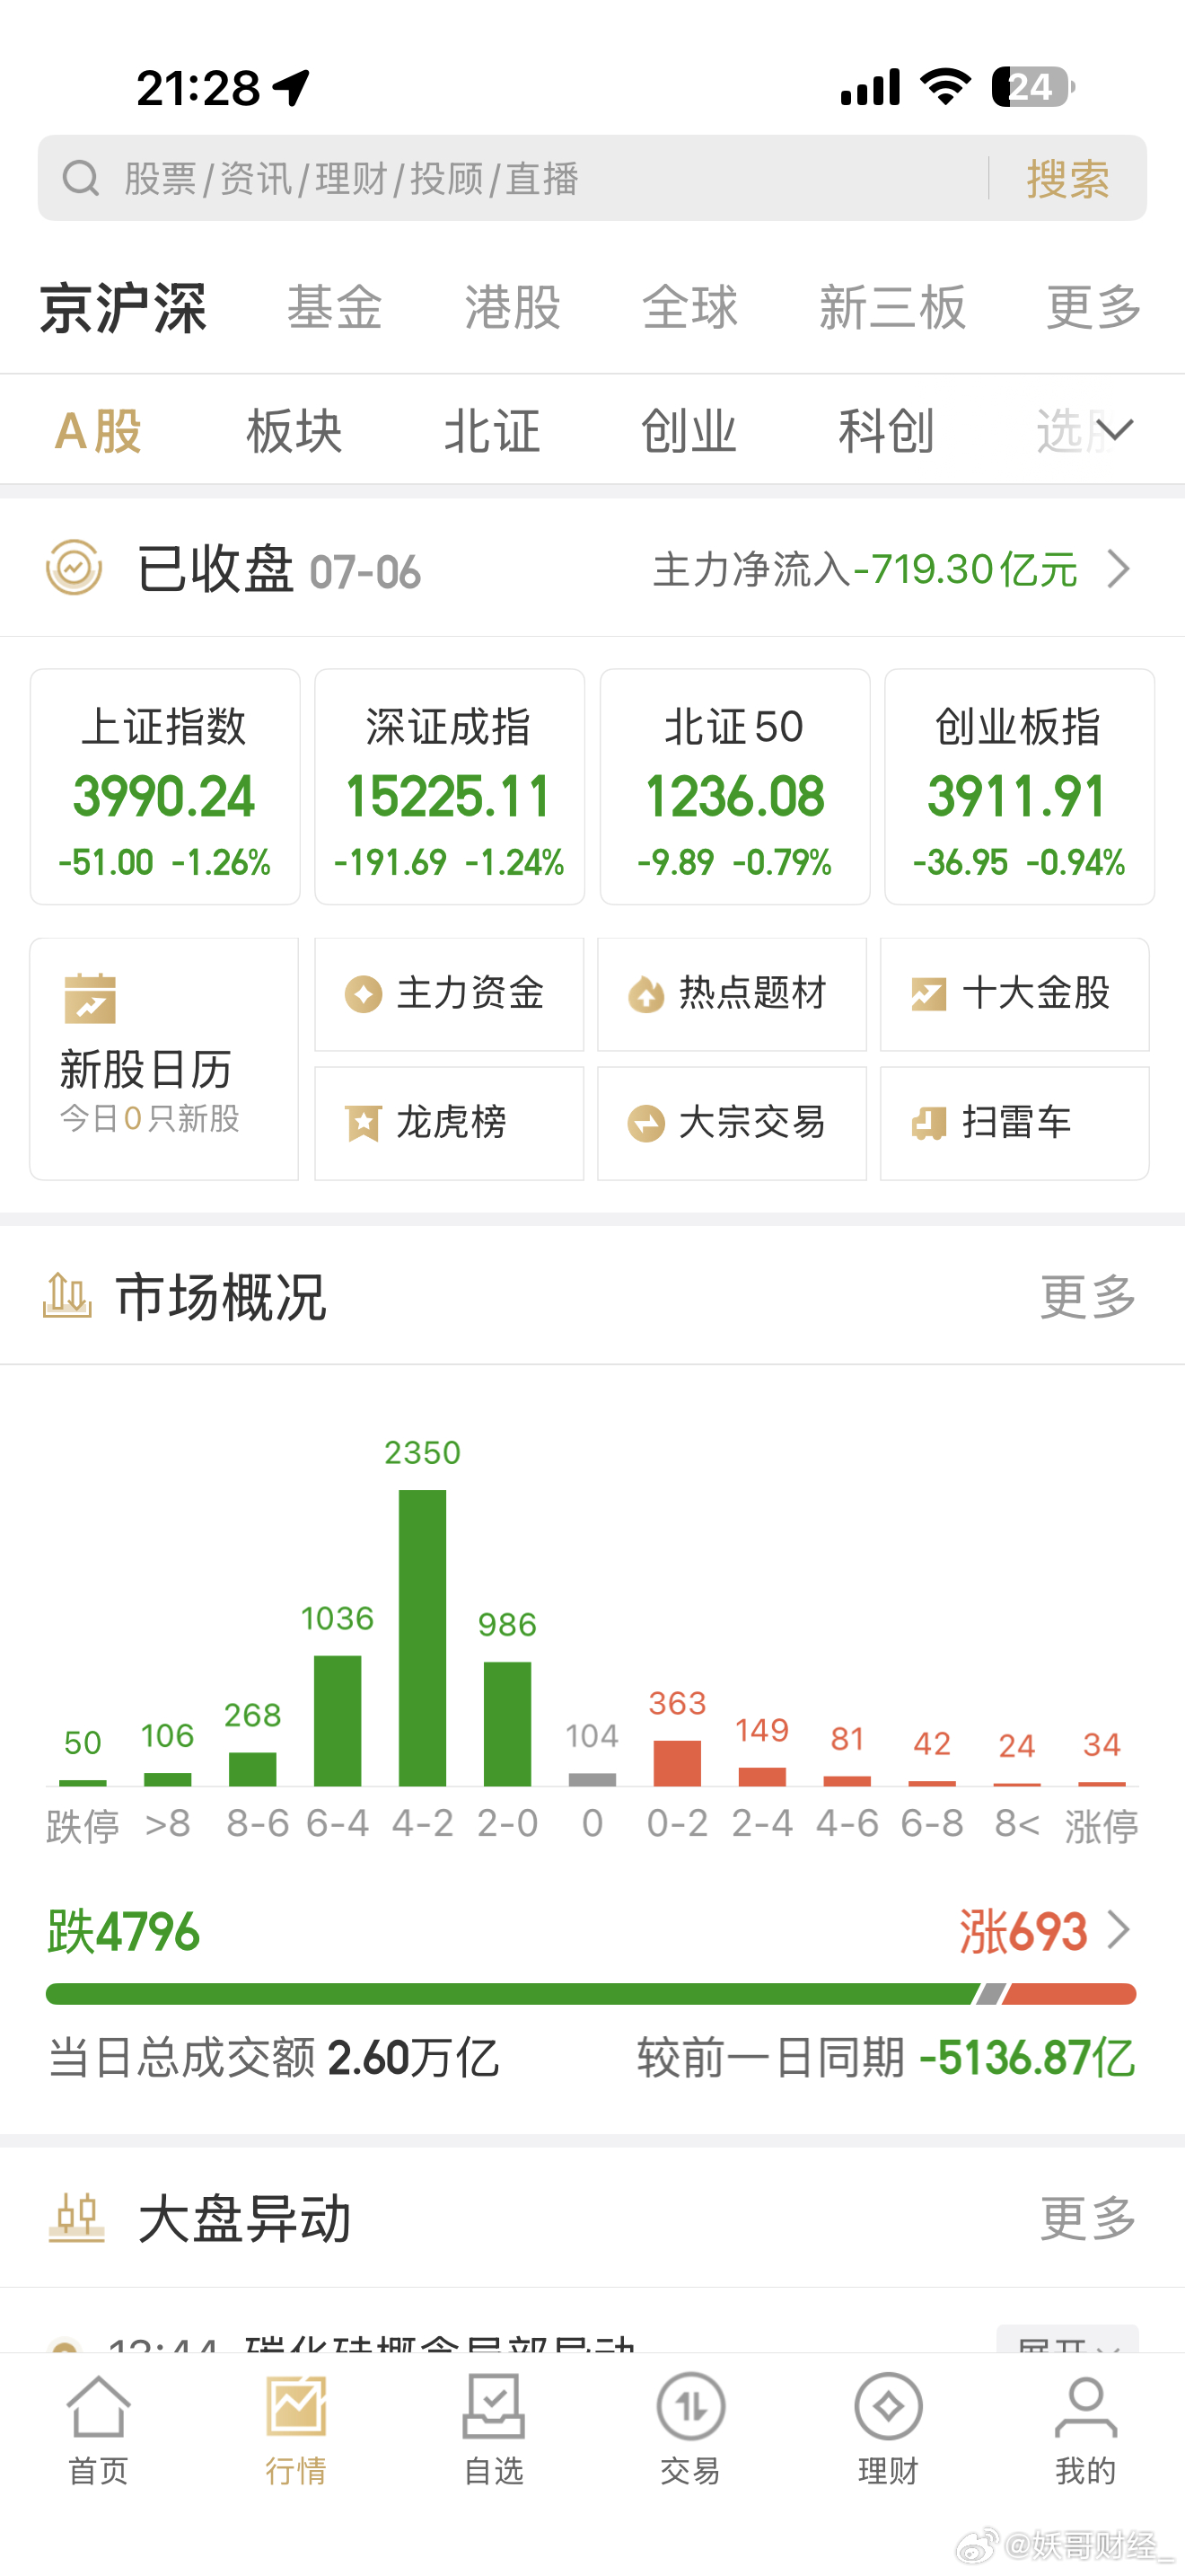Open 自选 watchlist tab icon
This screenshot has width=1185, height=2576.
coord(494,2406)
